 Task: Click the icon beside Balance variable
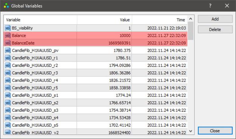coord(8,36)
